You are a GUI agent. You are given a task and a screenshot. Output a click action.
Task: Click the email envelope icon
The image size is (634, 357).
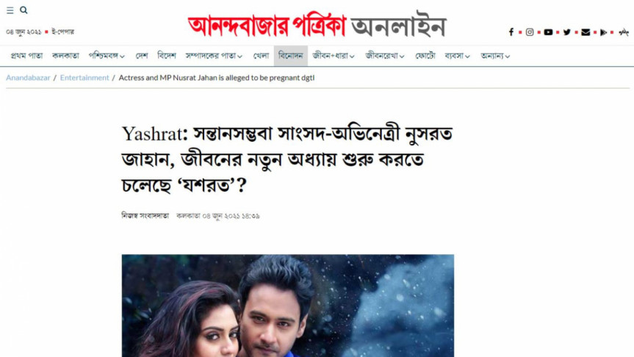tap(586, 32)
